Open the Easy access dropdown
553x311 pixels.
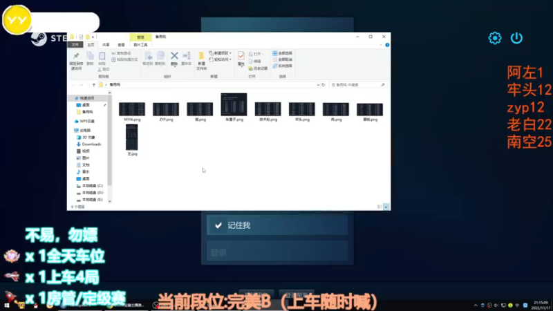(220, 59)
